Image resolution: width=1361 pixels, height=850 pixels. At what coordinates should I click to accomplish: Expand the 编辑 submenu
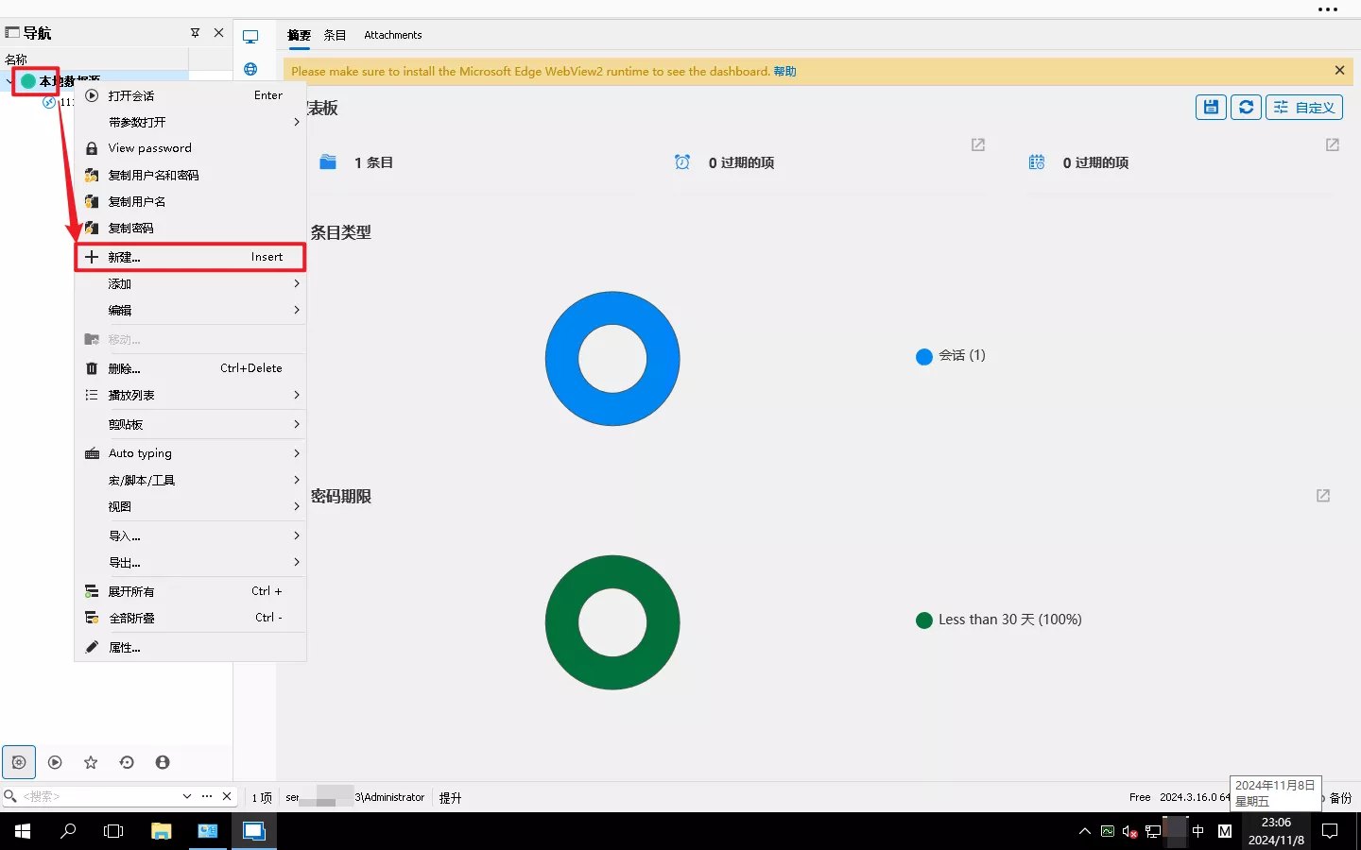click(190, 310)
